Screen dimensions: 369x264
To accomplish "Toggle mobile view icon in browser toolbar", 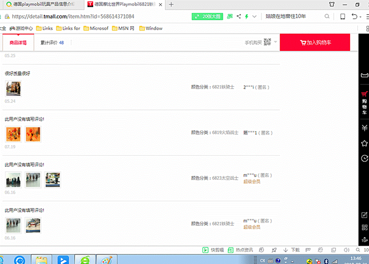I will [x=342, y=16].
